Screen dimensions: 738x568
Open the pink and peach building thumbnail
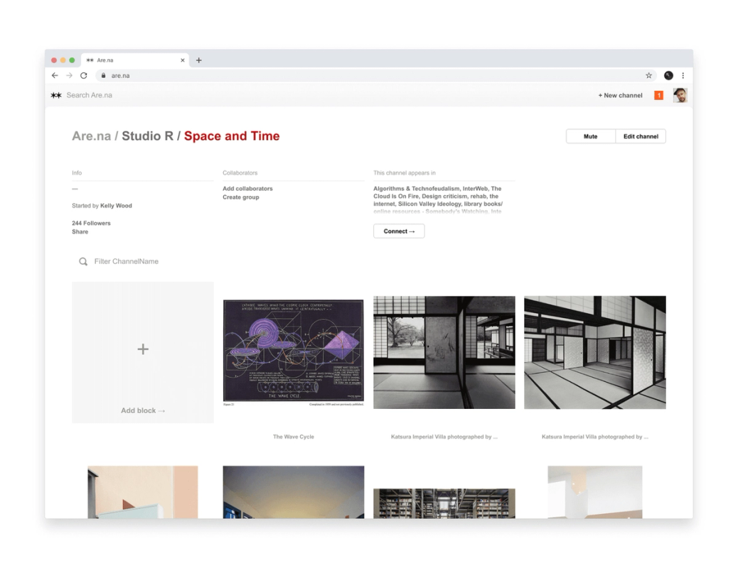(143, 492)
